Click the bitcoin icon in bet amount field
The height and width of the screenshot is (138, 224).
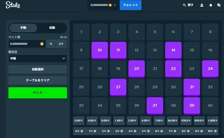click(42, 44)
